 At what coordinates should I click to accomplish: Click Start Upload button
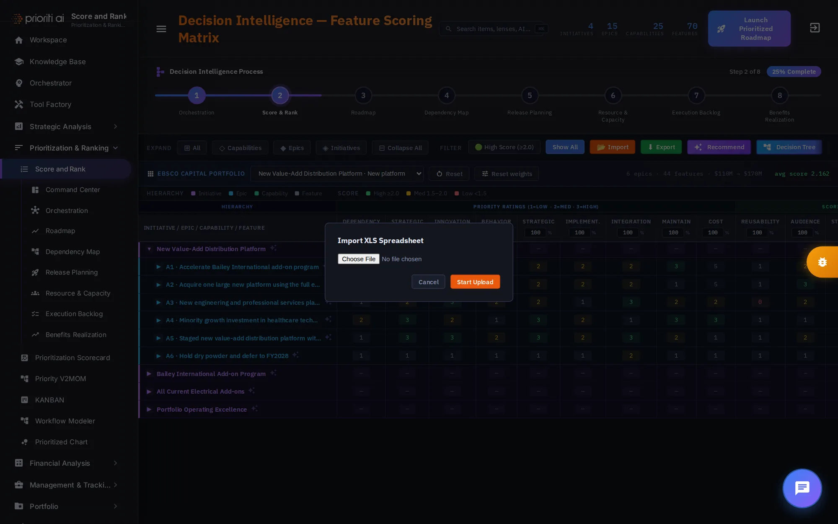pos(475,282)
